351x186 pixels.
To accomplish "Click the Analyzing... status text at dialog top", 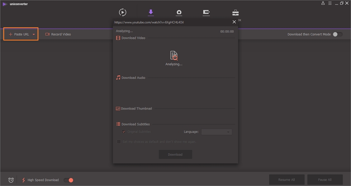I will pos(124,31).
